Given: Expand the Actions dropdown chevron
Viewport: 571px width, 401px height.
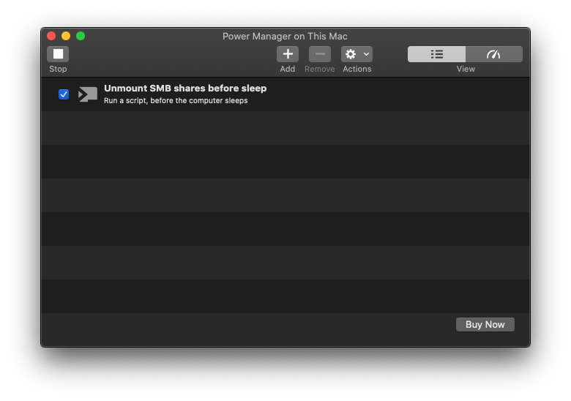Looking at the screenshot, I should tap(366, 54).
